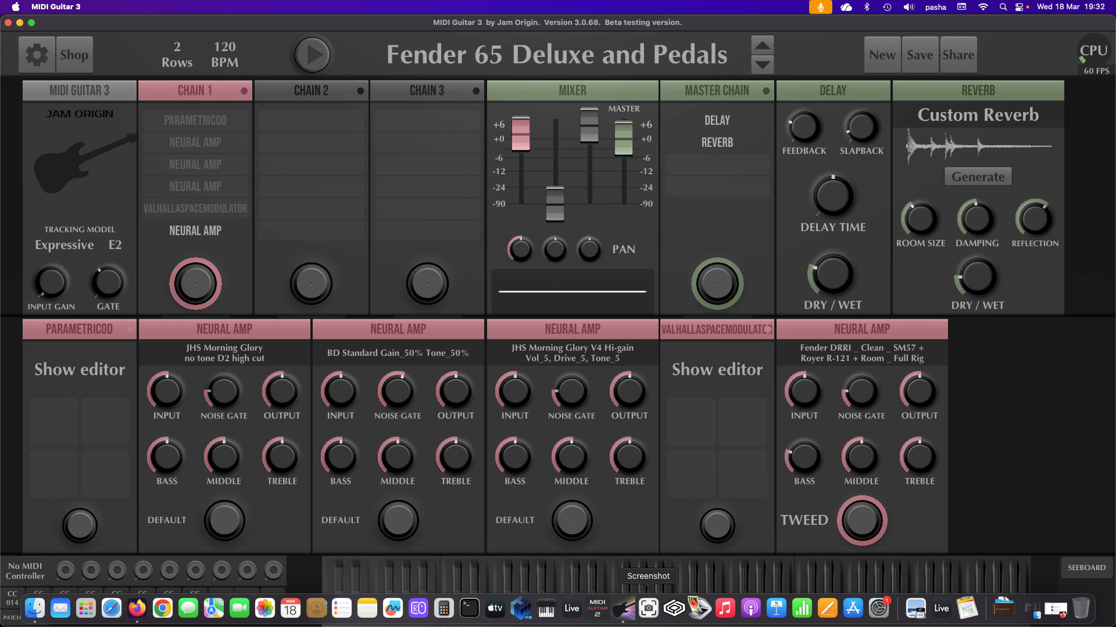The width and height of the screenshot is (1116, 627).
Task: Click the Master Chain green footswitch
Action: coord(717,284)
